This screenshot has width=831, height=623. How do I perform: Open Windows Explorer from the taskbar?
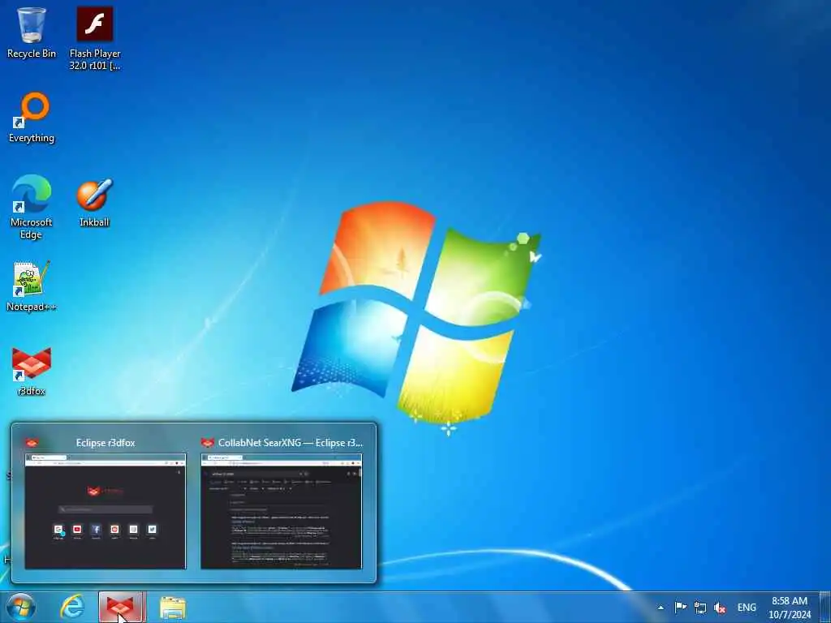(173, 608)
